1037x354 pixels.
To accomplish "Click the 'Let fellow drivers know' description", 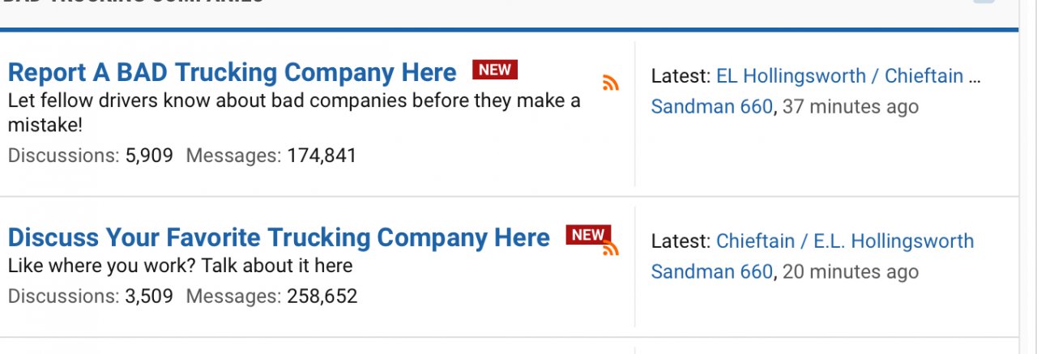I will pyautogui.click(x=293, y=102).
